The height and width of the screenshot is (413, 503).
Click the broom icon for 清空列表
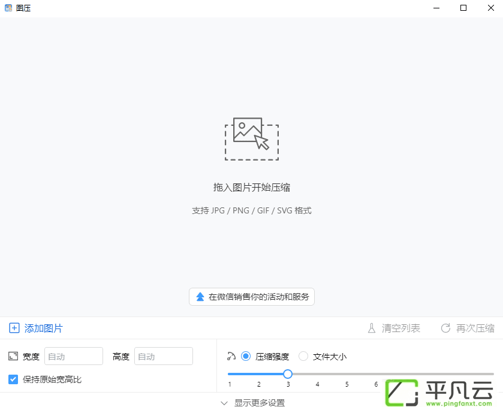372,328
